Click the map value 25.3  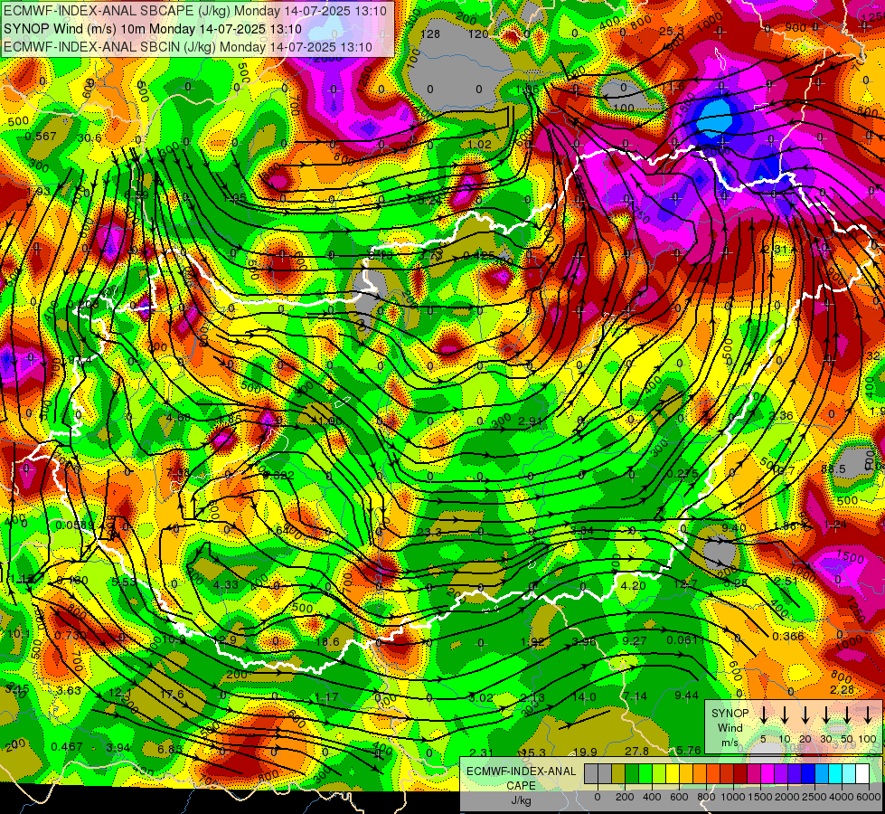(x=672, y=31)
